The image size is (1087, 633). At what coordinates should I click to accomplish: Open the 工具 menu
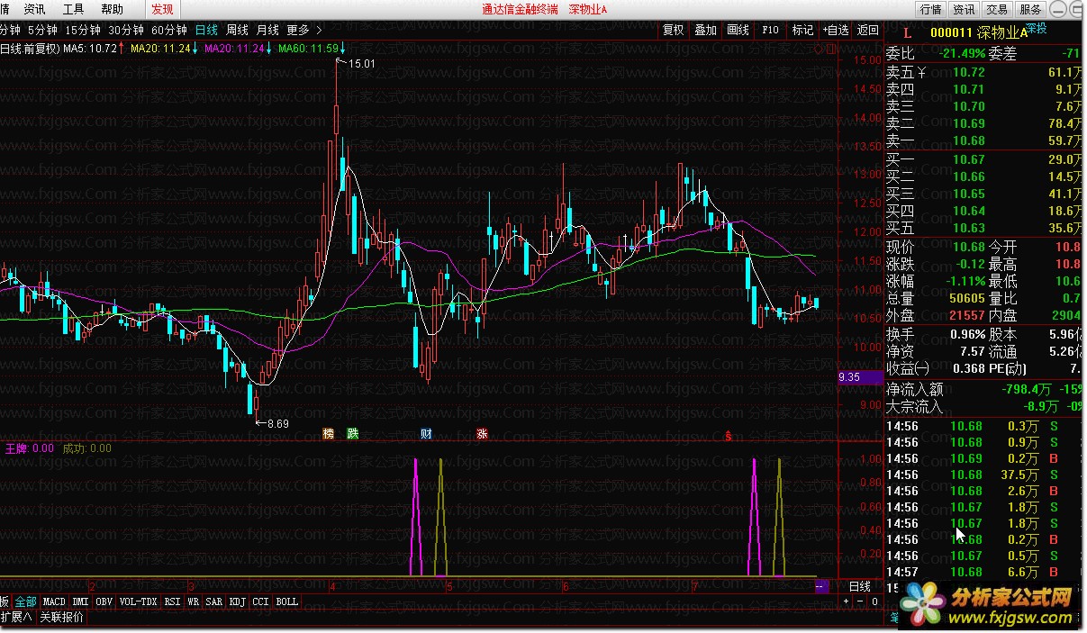74,9
